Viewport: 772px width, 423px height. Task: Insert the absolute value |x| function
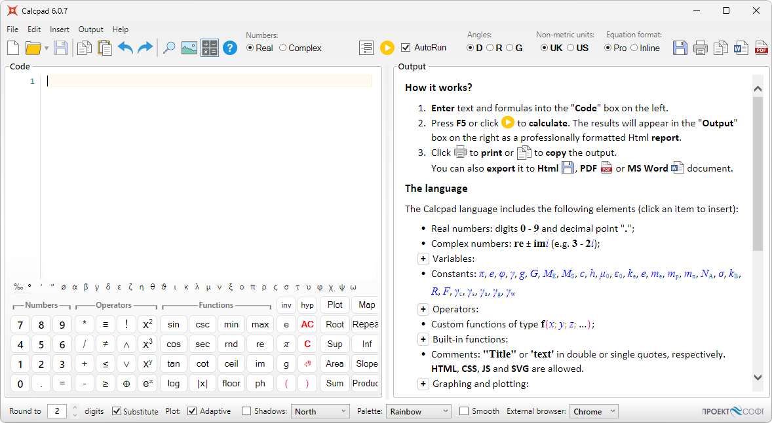pos(203,384)
